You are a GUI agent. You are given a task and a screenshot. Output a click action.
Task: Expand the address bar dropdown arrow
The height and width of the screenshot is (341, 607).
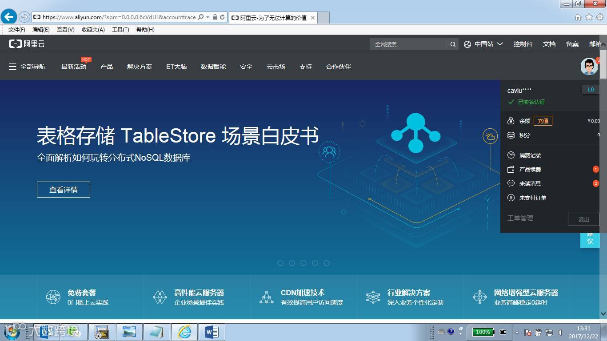click(x=208, y=17)
